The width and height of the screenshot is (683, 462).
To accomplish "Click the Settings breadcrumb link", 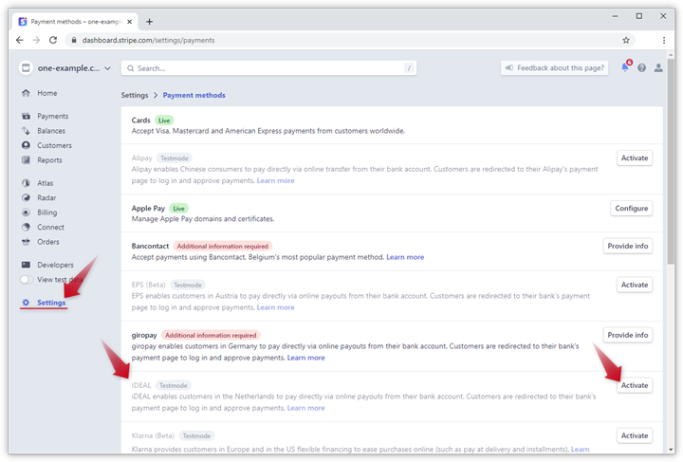I will (135, 95).
